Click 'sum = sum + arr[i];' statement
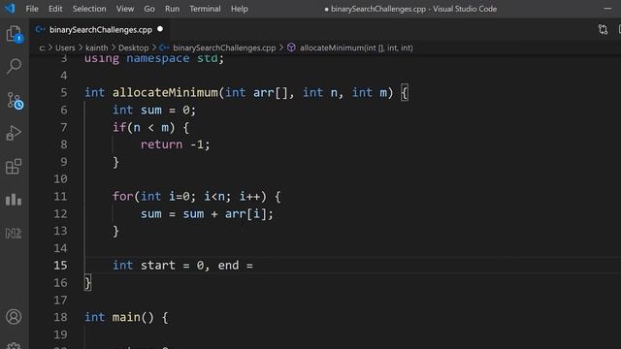Viewport: 621px width, 349px height. (x=207, y=214)
